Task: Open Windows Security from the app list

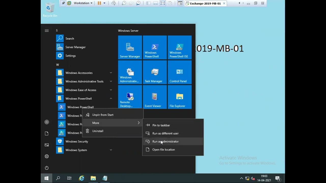Action: (x=84, y=142)
